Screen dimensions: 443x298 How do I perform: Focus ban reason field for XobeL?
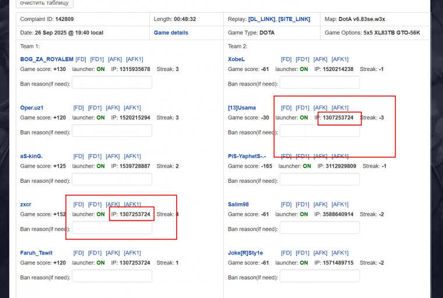[x=319, y=83]
